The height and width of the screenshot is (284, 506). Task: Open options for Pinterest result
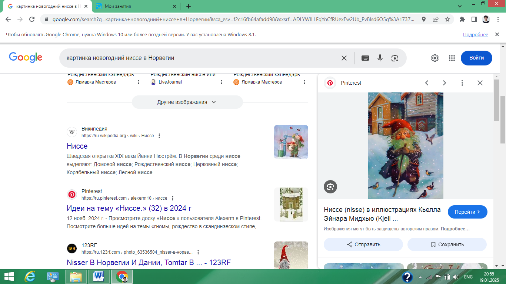[x=173, y=198]
